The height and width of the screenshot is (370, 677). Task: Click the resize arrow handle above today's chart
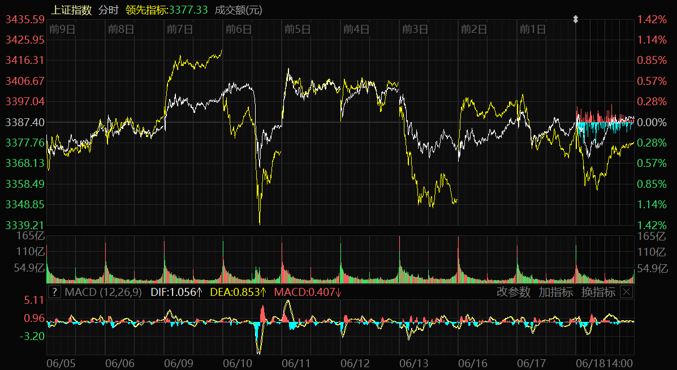[x=576, y=20]
